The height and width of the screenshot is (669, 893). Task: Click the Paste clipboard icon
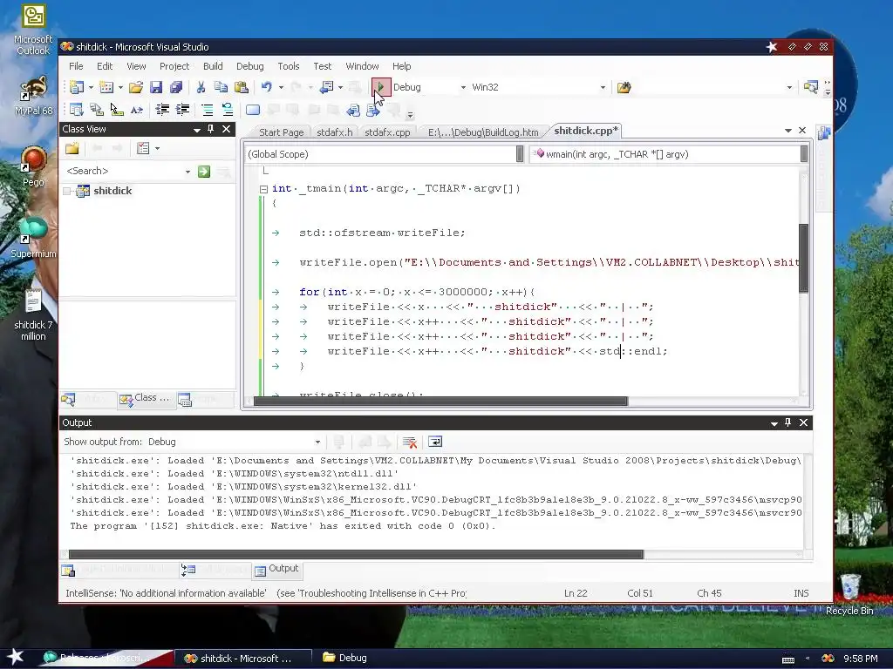pos(242,88)
